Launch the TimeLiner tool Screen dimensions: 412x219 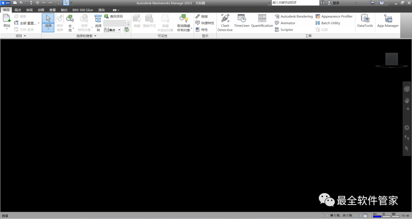point(241,21)
